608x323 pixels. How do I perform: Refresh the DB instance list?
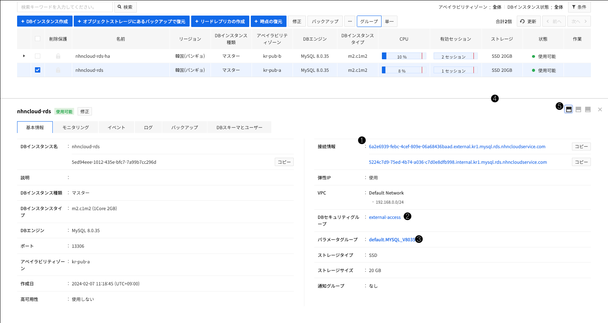(x=528, y=21)
